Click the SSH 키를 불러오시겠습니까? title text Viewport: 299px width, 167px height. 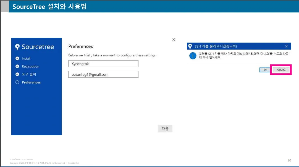216,46
